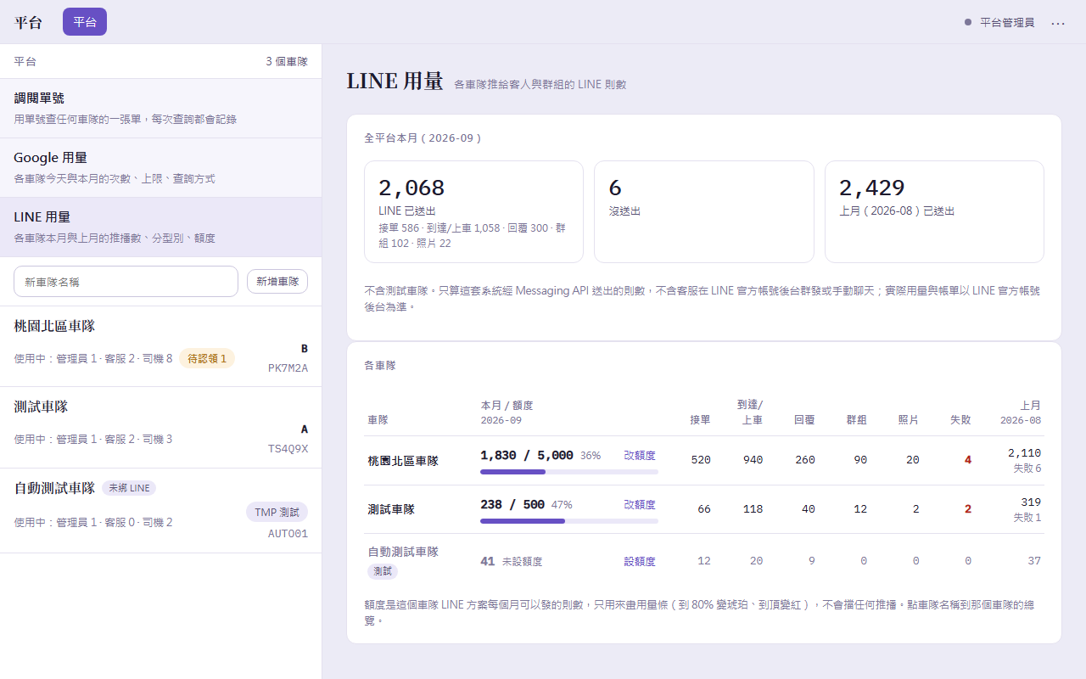Click the 群組 column header
This screenshot has width=1086, height=679.
click(x=857, y=420)
